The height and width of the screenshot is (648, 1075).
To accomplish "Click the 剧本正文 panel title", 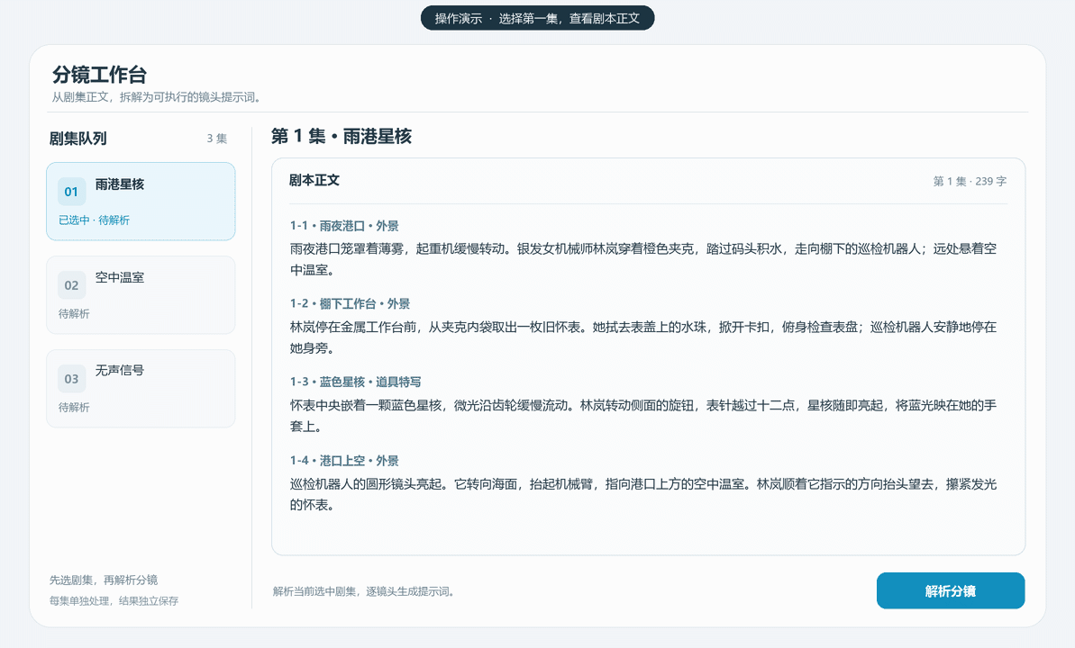I will pyautogui.click(x=314, y=180).
